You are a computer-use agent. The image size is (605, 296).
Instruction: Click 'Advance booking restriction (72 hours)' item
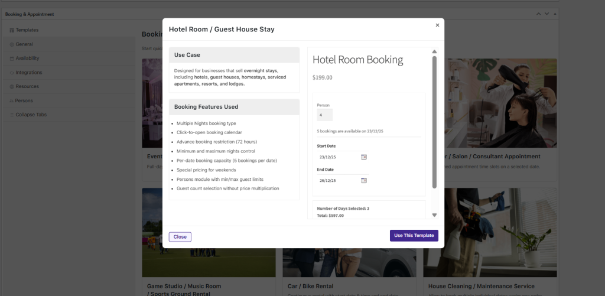[217, 142]
